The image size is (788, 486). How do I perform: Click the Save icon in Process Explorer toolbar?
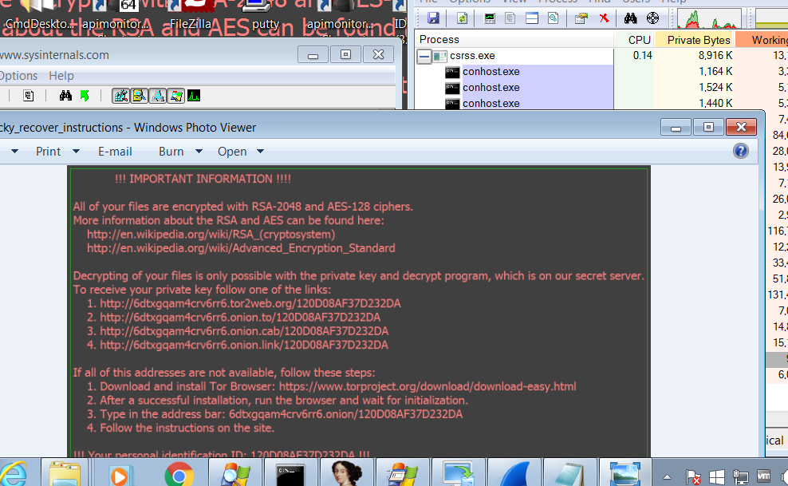(x=433, y=18)
